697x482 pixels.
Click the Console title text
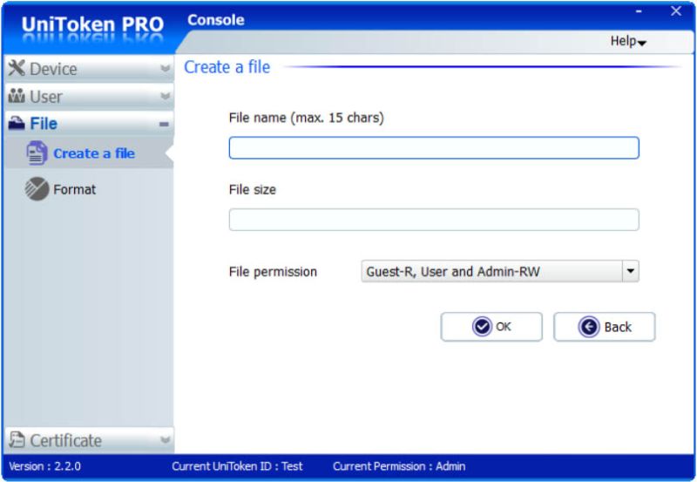click(215, 20)
